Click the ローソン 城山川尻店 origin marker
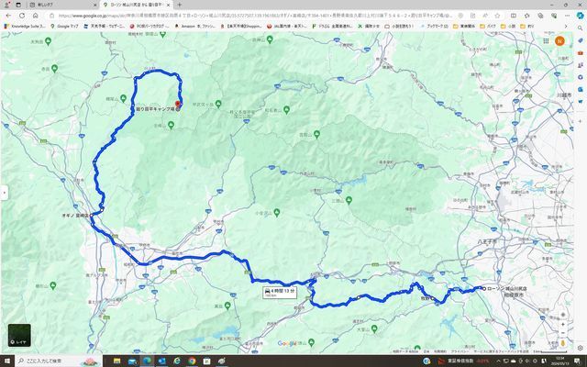The height and width of the screenshot is (367, 587). pyautogui.click(x=479, y=289)
